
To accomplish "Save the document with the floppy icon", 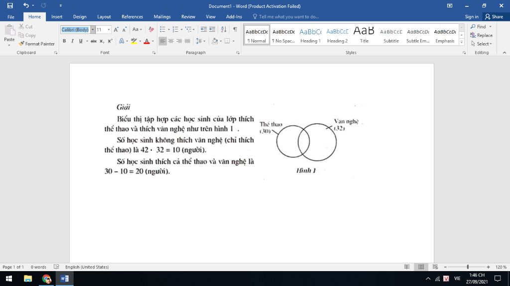I will coord(10,5).
